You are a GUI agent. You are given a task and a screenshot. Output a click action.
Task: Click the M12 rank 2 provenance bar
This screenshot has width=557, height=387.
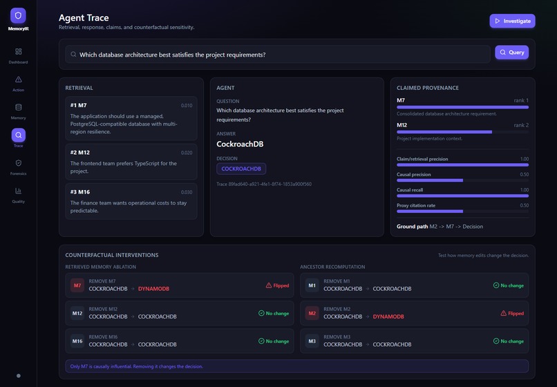(462, 132)
